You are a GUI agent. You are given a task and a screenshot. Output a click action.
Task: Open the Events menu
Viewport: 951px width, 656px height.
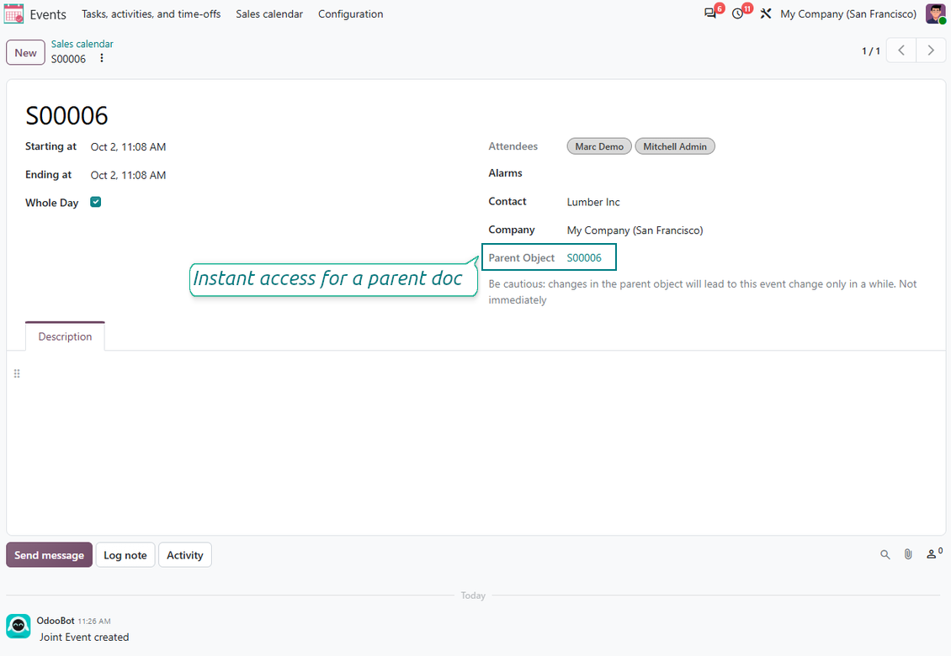point(48,14)
